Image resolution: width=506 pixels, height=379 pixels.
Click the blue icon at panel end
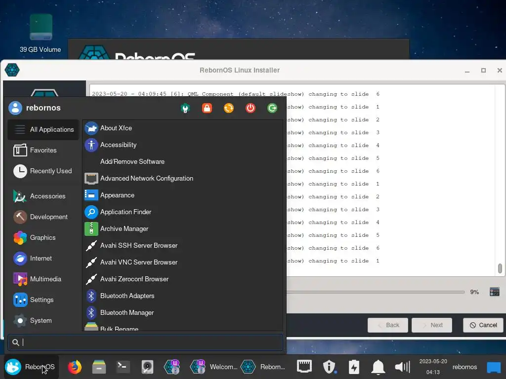pyautogui.click(x=494, y=367)
